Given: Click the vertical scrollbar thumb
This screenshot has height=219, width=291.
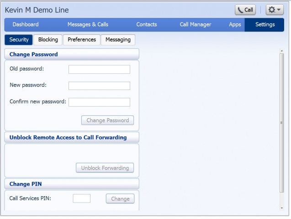Looking at the screenshot, I should 282,123.
